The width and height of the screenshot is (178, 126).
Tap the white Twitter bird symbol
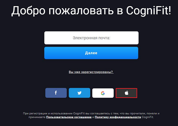pyautogui.click(x=80, y=93)
